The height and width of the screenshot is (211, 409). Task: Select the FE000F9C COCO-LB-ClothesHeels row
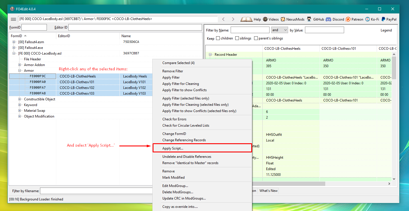(x=81, y=76)
